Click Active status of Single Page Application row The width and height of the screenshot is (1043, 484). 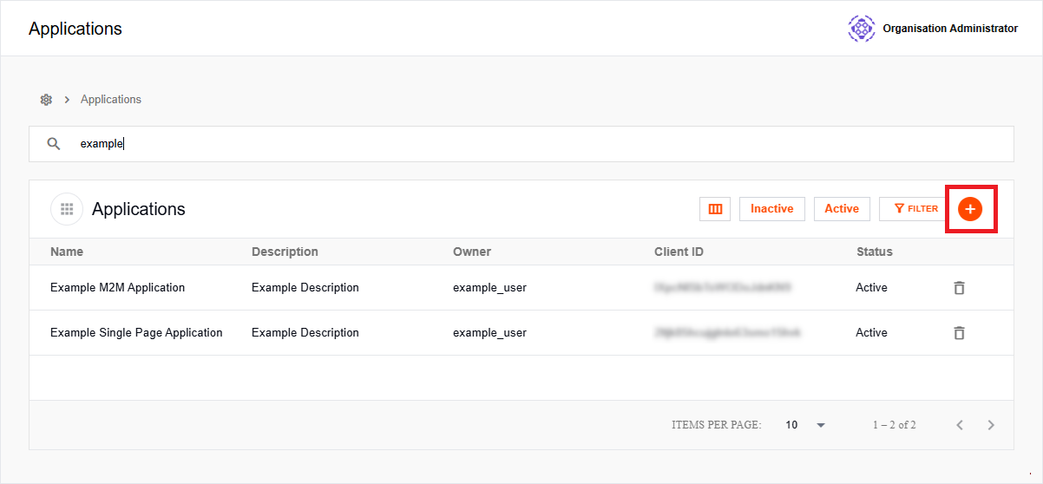pyautogui.click(x=871, y=333)
